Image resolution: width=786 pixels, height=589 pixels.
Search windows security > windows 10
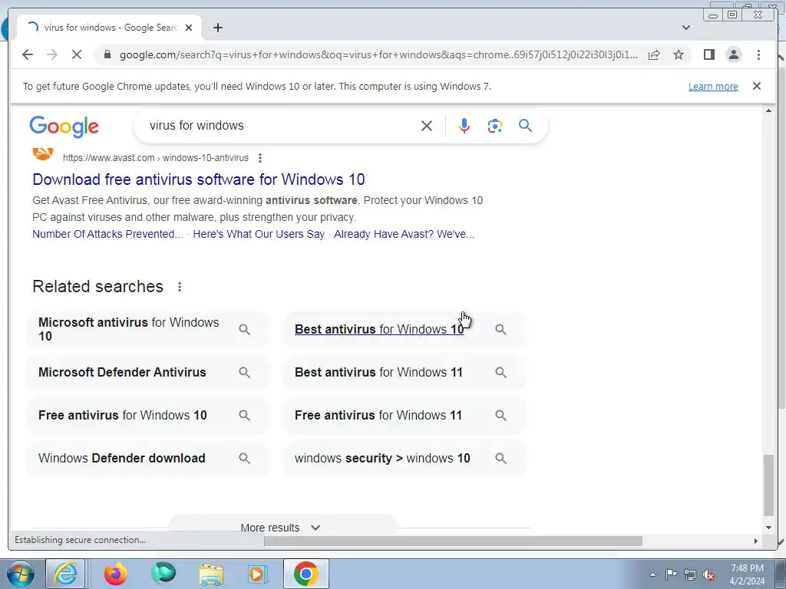404,459
